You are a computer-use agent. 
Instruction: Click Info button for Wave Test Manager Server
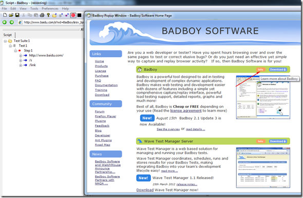(260, 141)
